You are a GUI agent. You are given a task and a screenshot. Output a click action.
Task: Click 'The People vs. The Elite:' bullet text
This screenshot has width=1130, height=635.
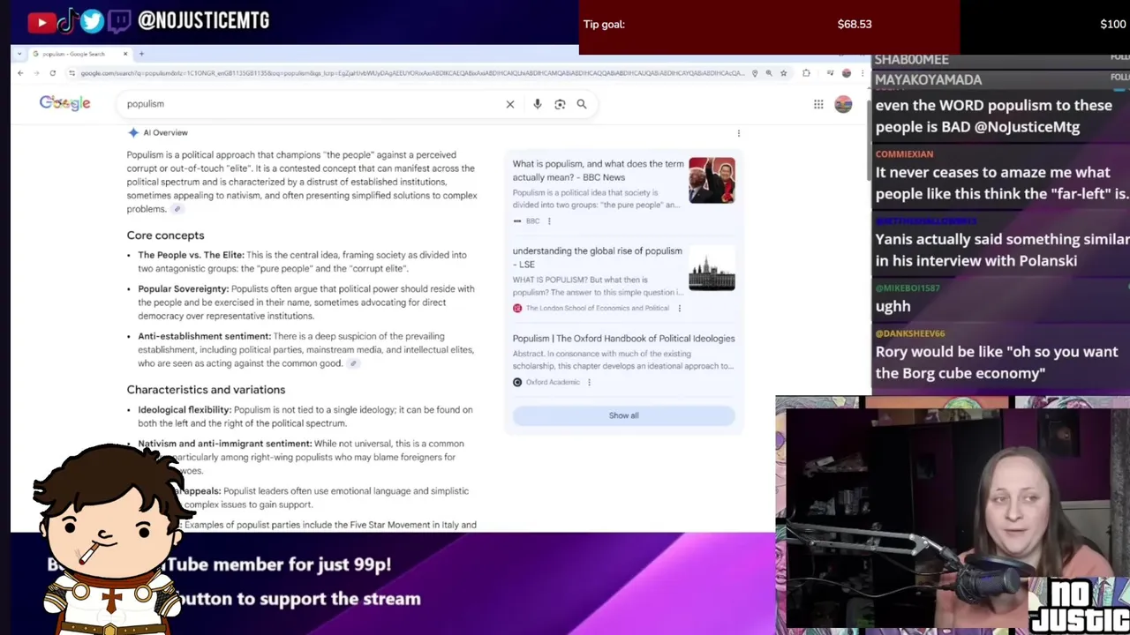point(191,255)
